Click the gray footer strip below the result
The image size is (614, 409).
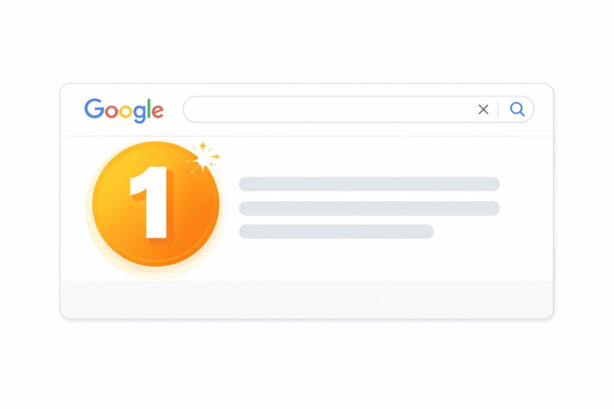coord(306,298)
